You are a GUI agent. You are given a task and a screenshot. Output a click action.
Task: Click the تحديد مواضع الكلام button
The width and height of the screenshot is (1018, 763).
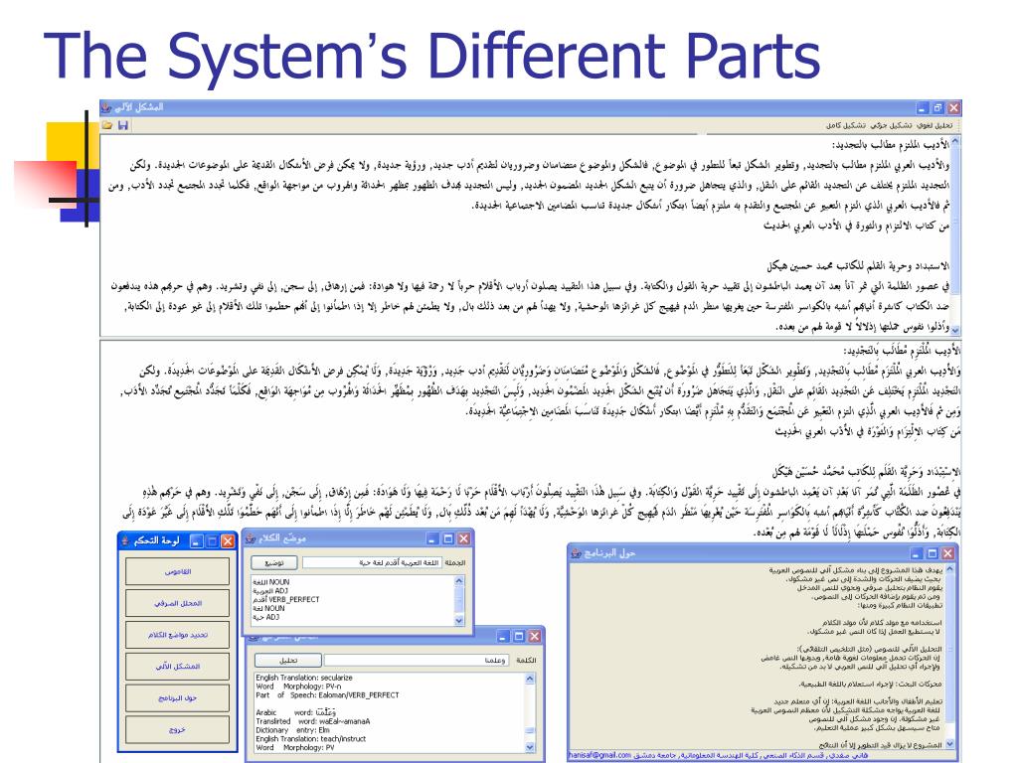(177, 635)
